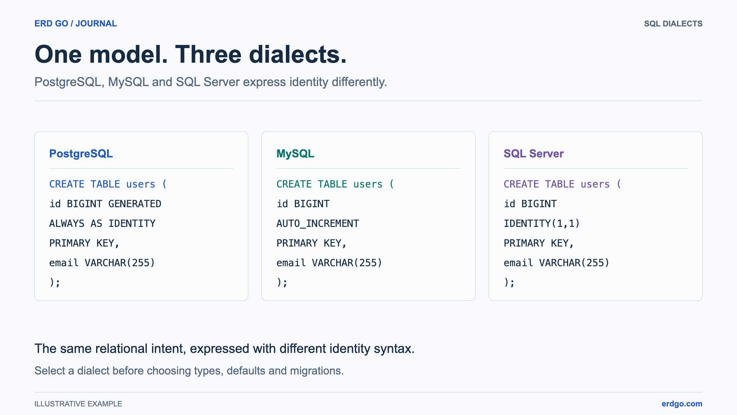Click email VARCHAR(255) in MySQL card
The height and width of the screenshot is (415, 737).
click(330, 263)
